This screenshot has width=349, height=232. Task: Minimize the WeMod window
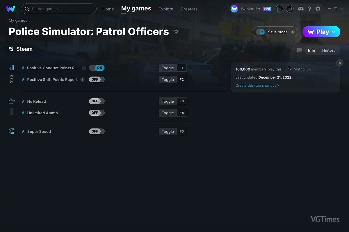329,9
